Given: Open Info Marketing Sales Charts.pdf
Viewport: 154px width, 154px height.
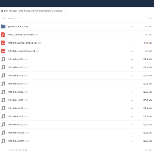Looking at the screenshot, I should [23, 35].
